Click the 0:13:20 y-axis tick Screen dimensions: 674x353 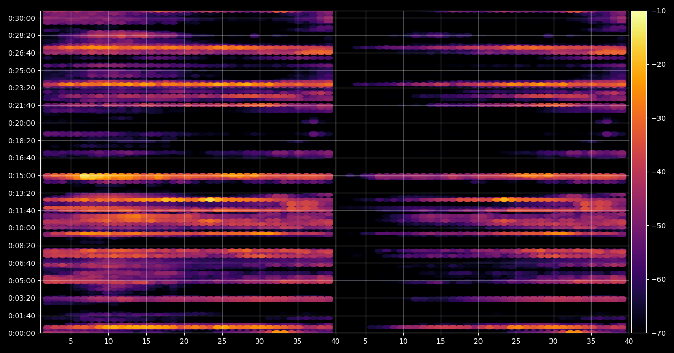(22, 193)
